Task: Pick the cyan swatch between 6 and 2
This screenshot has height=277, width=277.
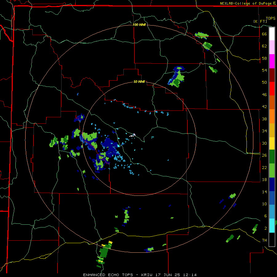Action: click(x=272, y=226)
